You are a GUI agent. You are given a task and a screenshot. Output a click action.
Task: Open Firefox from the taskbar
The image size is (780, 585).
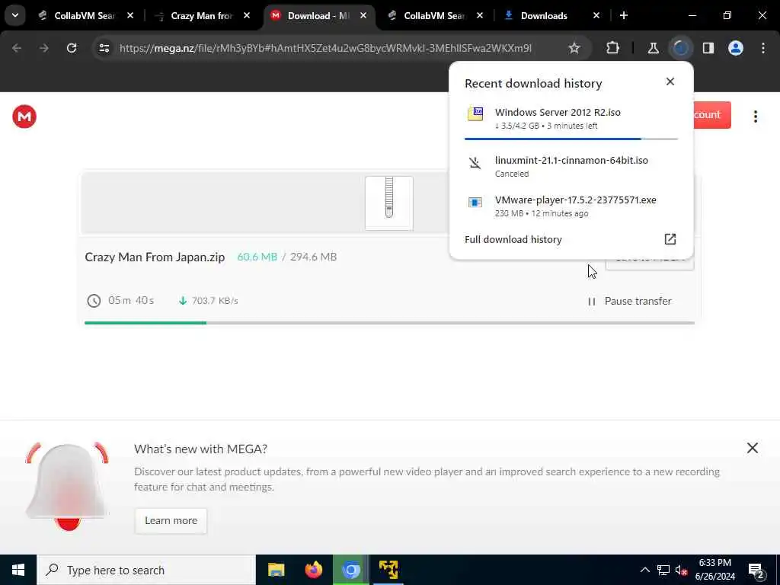[313, 570]
